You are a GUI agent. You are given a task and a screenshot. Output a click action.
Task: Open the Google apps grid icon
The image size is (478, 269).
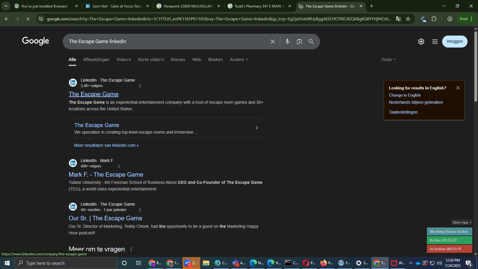(435, 42)
